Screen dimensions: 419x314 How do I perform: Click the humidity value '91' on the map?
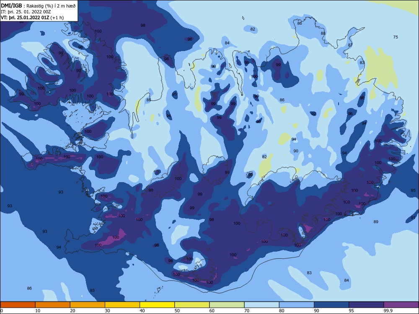(413, 218)
